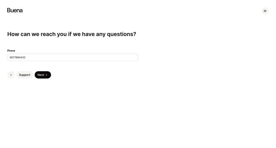Click the "Next" label text
Viewport: 276px width, 148px height.
(x=41, y=75)
